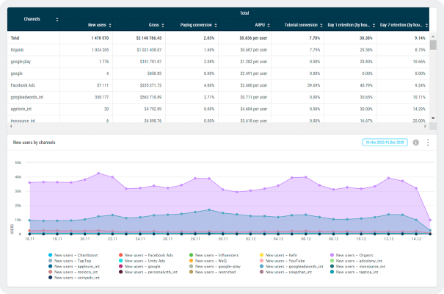Sort by Day 7 retention column
Image resolution: width=444 pixels, height=294 pixels.
click(426, 24)
